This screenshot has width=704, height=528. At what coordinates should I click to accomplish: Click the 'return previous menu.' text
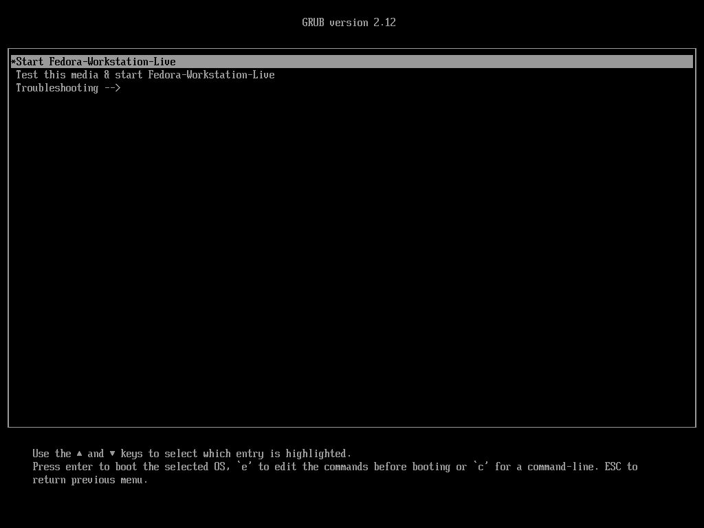90,480
